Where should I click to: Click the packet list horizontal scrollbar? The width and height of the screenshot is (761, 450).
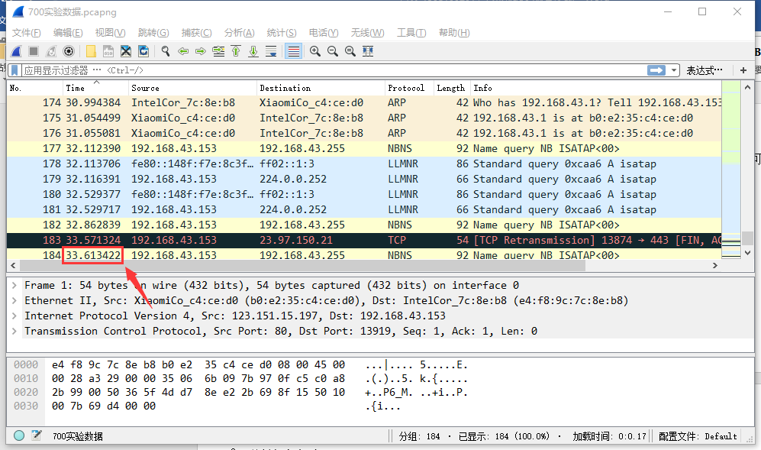click(302, 265)
